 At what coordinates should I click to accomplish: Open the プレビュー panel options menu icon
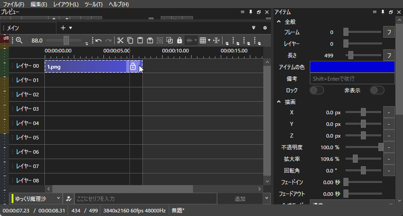tap(242, 12)
